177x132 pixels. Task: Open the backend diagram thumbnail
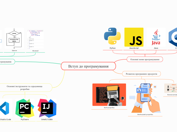tap(171, 88)
